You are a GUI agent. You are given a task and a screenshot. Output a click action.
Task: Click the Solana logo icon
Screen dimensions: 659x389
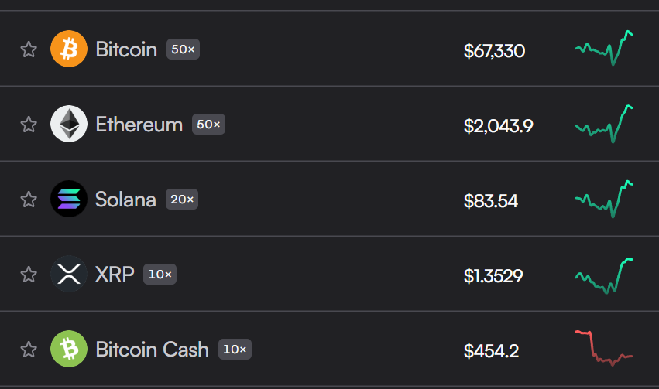tap(69, 200)
